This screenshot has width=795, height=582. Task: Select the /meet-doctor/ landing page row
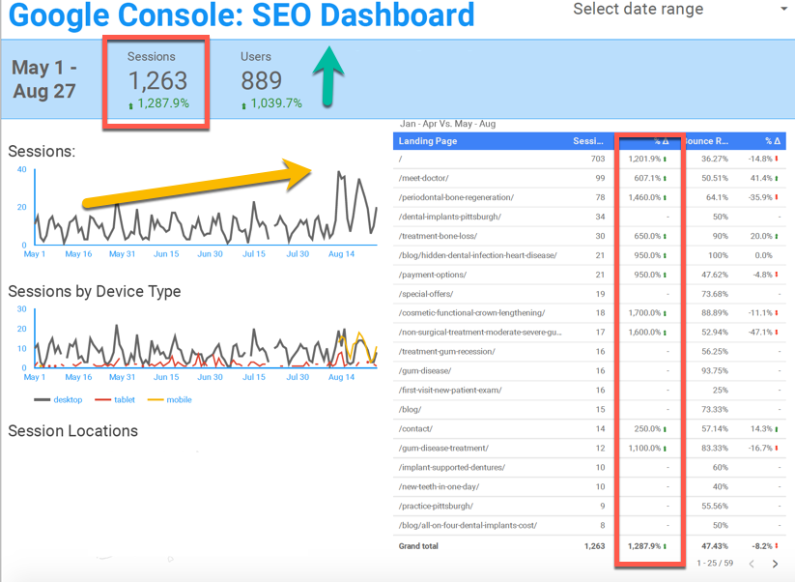589,178
